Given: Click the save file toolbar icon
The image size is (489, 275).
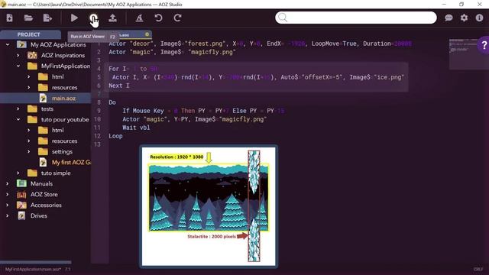Looking at the screenshot, I should coord(47,18).
